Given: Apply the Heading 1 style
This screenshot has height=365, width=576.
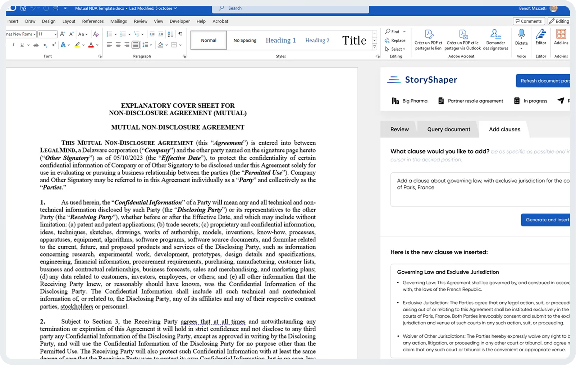Looking at the screenshot, I should point(281,40).
